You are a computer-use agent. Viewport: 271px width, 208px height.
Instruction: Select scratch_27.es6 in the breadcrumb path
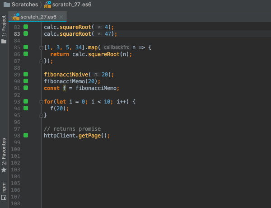pos(68,5)
